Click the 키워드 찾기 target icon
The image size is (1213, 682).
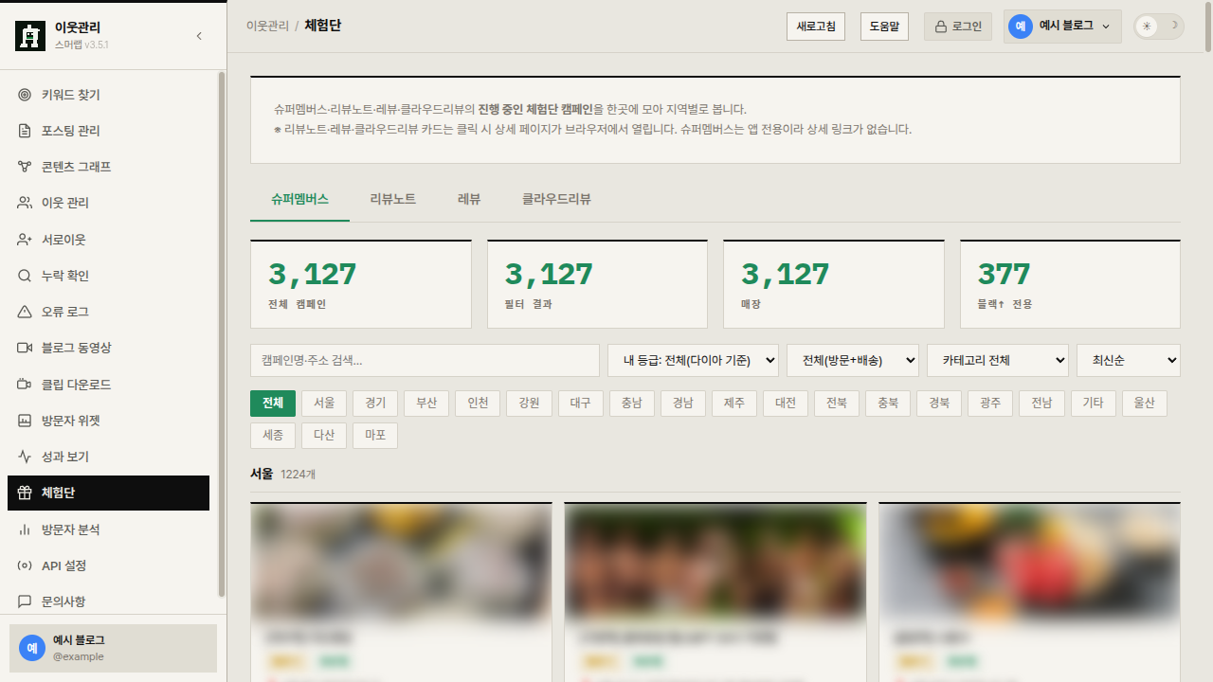click(25, 95)
